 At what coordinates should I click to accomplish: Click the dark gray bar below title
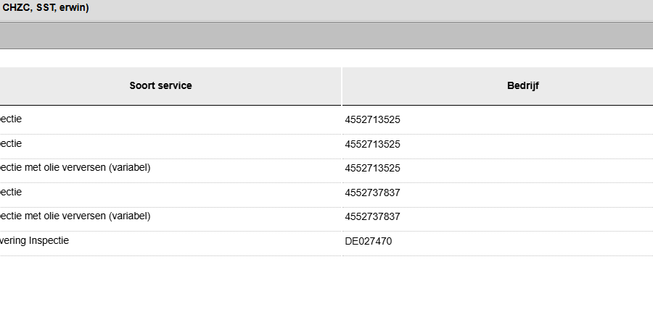326,35
